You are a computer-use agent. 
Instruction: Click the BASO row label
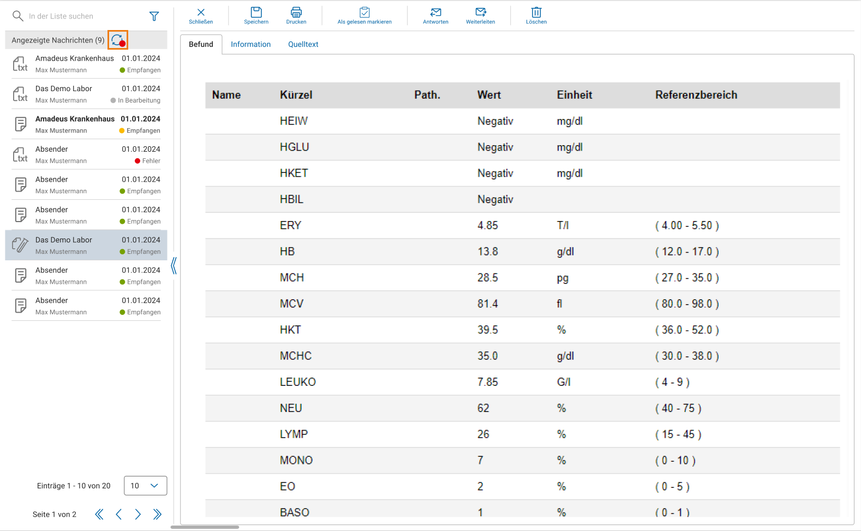click(x=295, y=512)
